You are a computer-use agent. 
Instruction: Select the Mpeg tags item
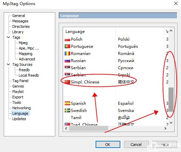(x=23, y=43)
